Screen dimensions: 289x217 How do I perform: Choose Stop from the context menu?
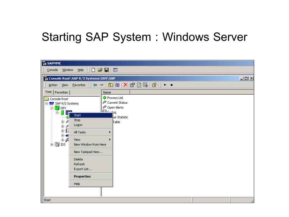(x=91, y=120)
